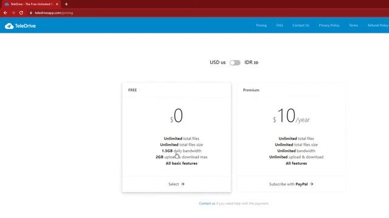Click the address bar URL teledriveapp.com/pricing
Image resolution: width=389 pixels, height=218 pixels.
[x=54, y=13]
